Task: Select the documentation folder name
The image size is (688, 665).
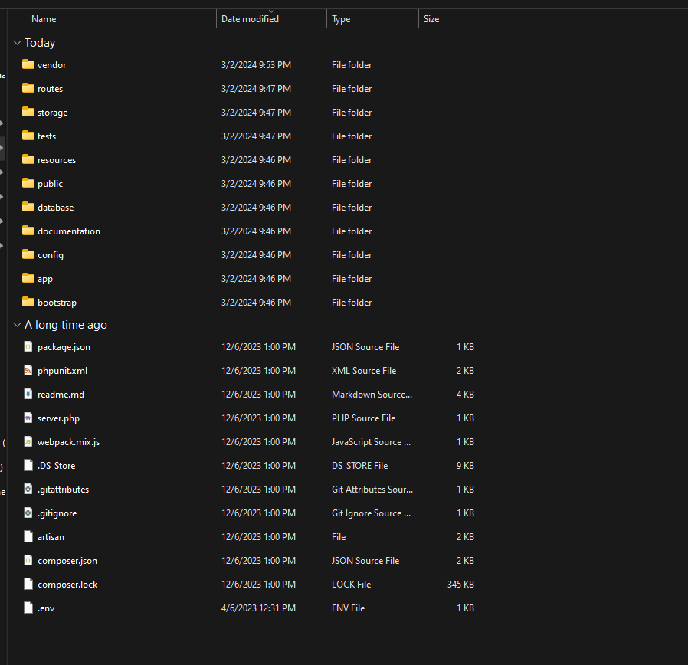Action: coord(69,231)
